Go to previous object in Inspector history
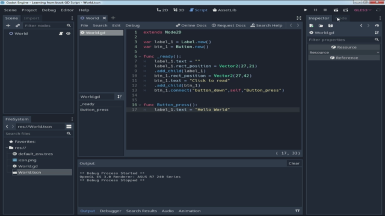This screenshot has height=216, width=385. coord(361,25)
